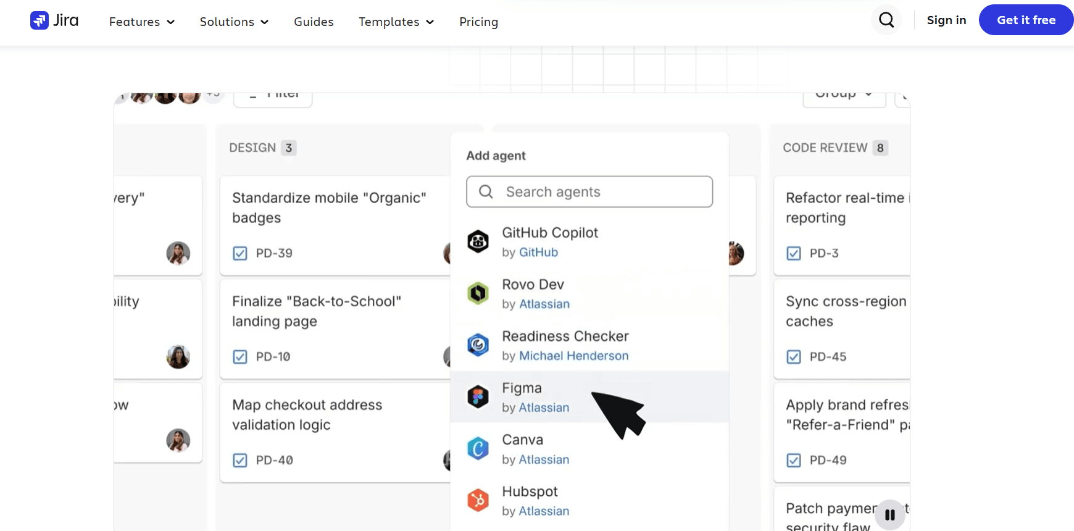Click the task type icon beside PD-39

click(x=240, y=253)
